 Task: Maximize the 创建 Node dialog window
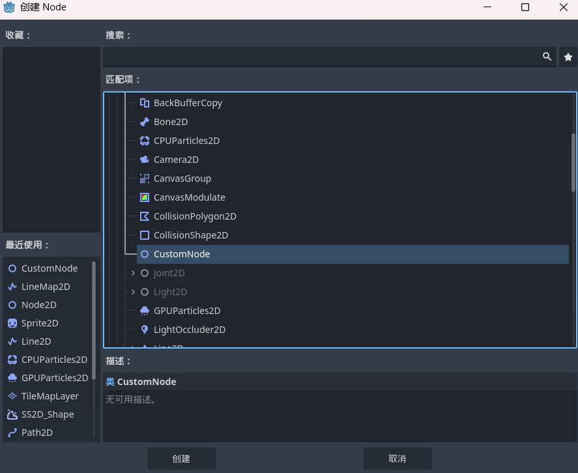(x=525, y=7)
